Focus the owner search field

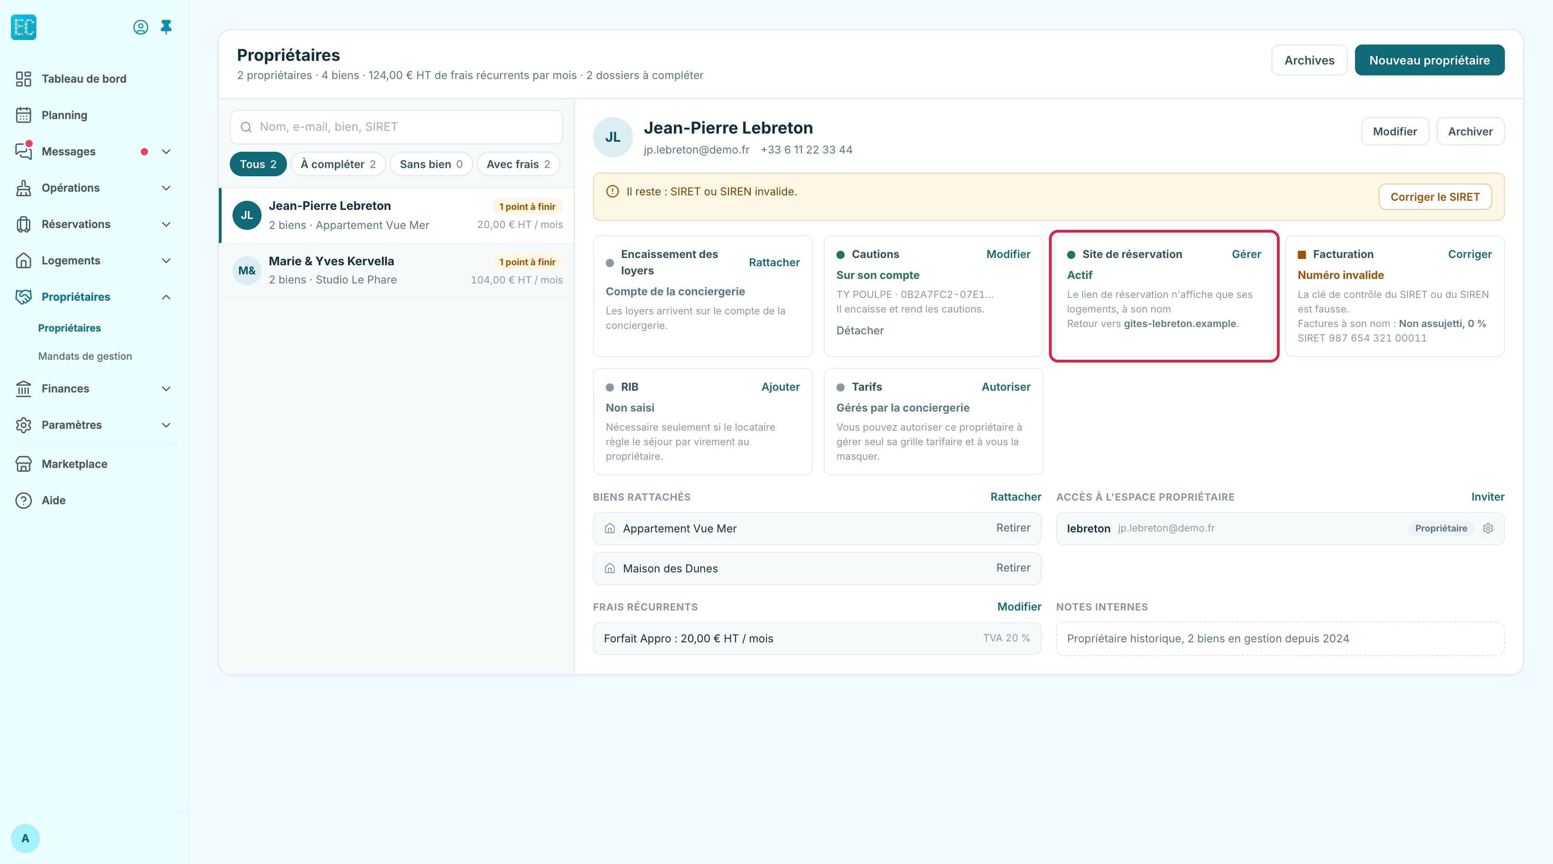click(396, 127)
